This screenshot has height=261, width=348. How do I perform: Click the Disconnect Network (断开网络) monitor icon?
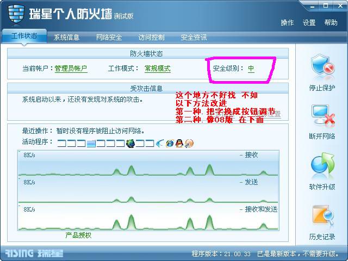click(x=323, y=115)
